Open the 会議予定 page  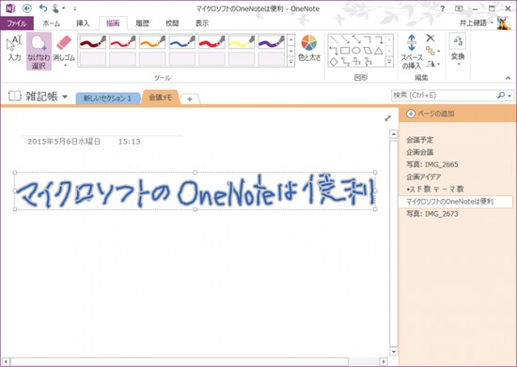point(419,140)
